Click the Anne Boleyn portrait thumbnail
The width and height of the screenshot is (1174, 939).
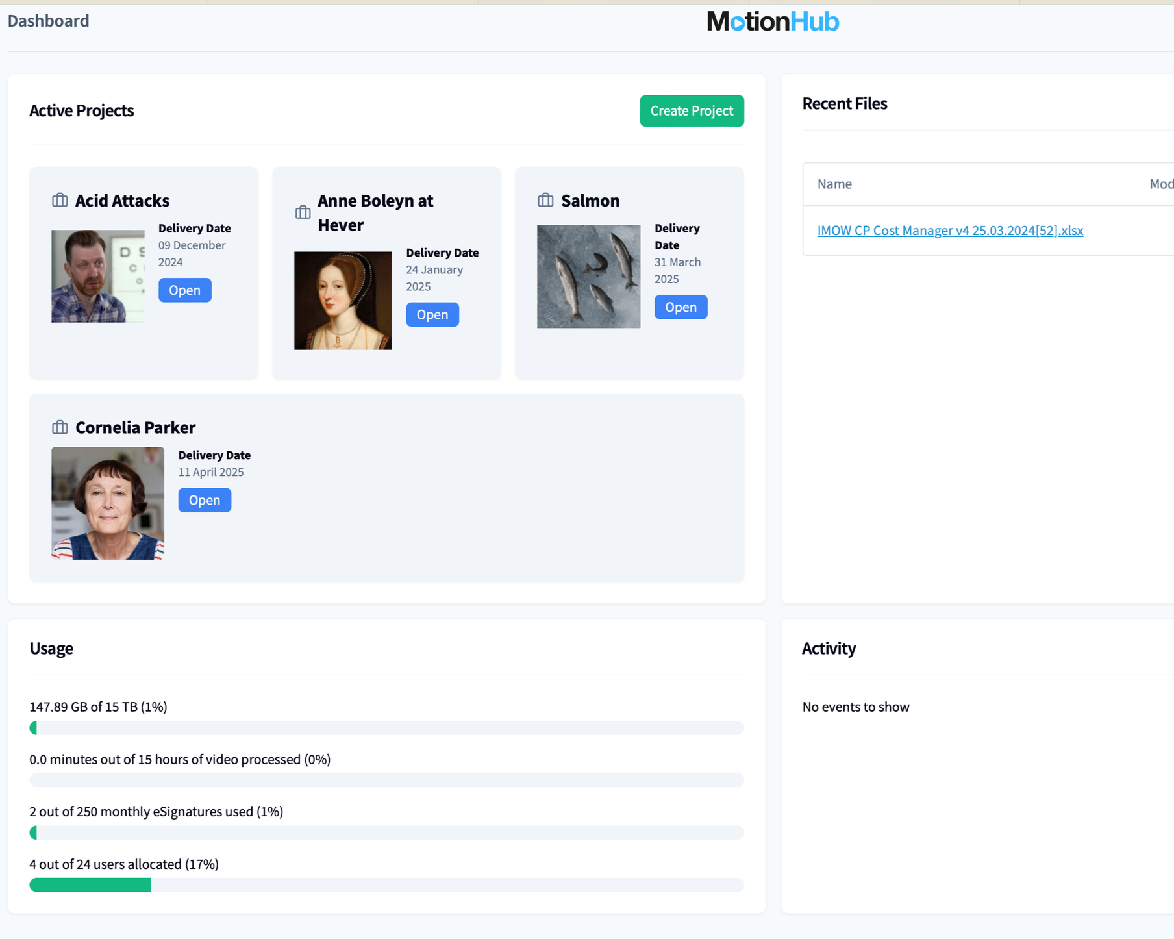pyautogui.click(x=343, y=301)
